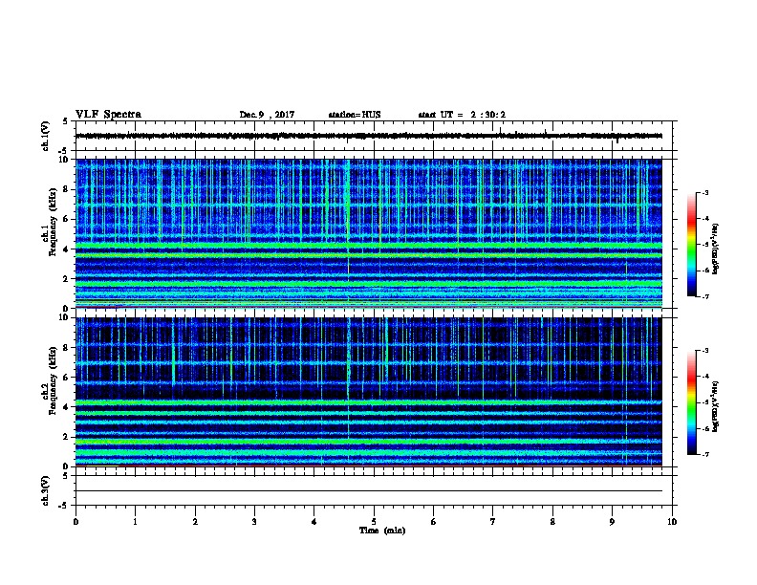Click the "VLF Spectra" plot title
The width and height of the screenshot is (757, 585).
click(108, 115)
